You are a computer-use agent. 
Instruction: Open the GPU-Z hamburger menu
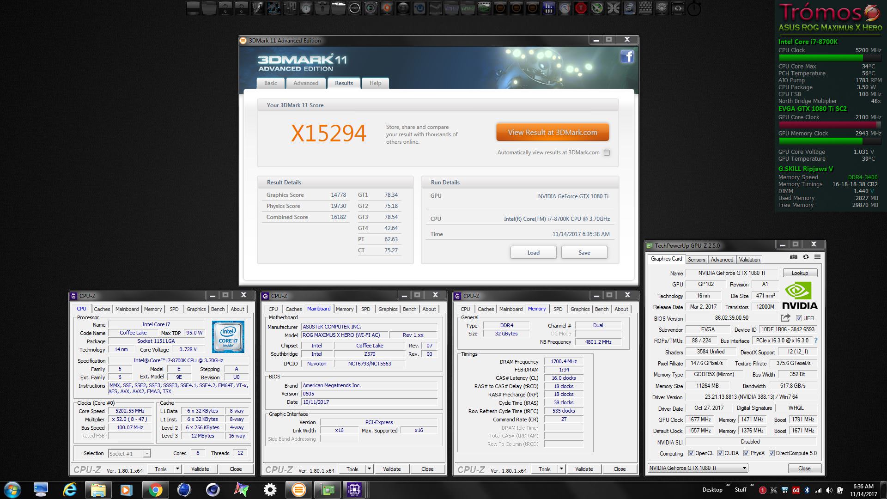(817, 257)
